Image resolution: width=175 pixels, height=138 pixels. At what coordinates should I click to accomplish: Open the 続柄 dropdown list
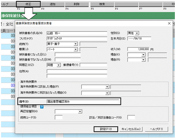pos(76,44)
